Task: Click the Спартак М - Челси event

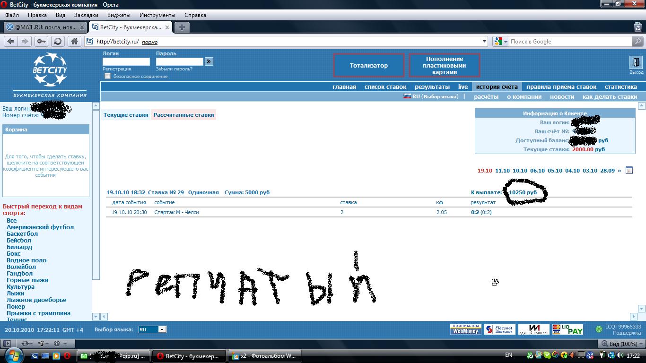Action: click(x=176, y=212)
